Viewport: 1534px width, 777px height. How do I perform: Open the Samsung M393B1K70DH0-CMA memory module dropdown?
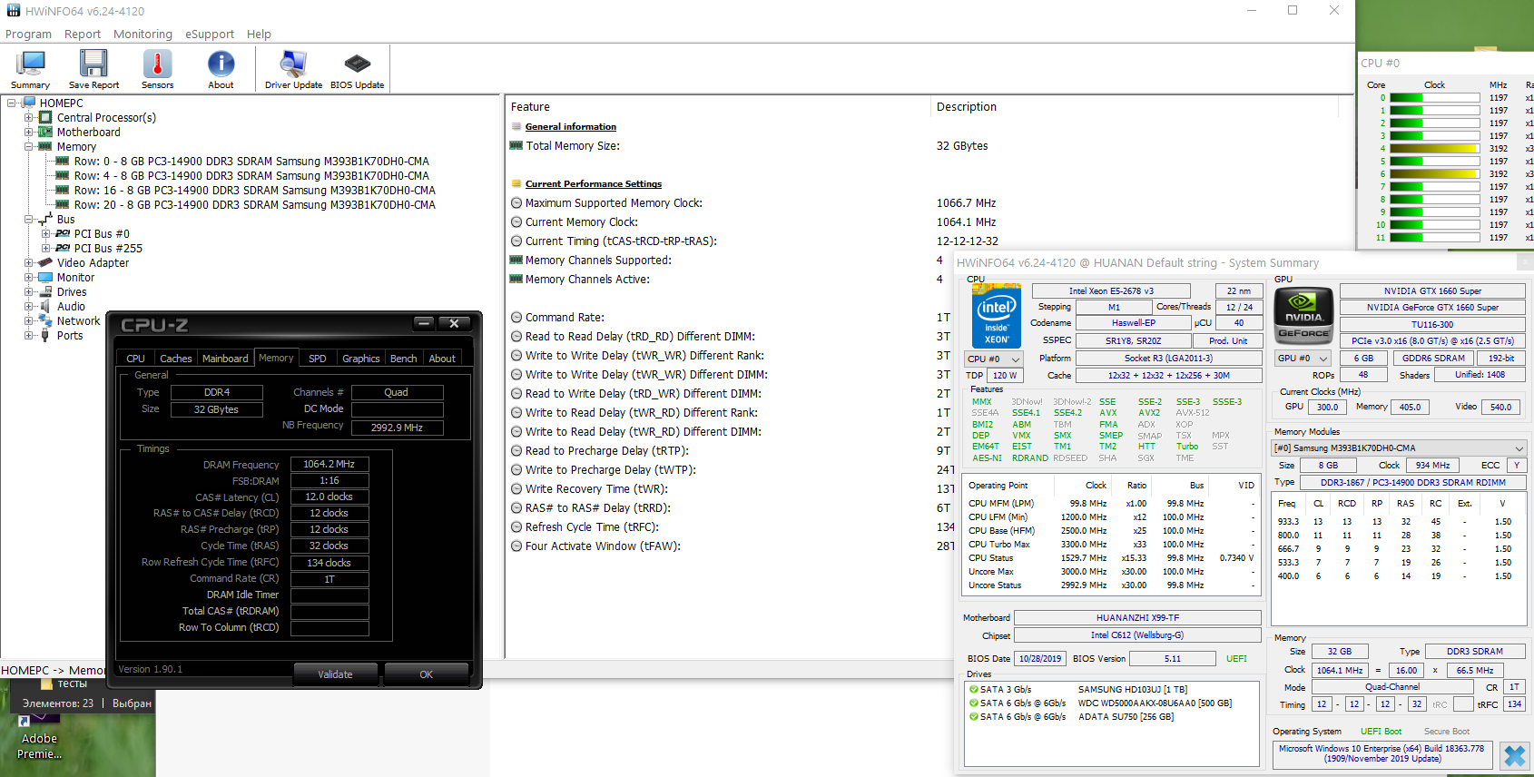[1399, 448]
